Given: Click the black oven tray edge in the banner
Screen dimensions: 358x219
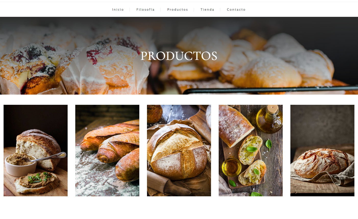Looking at the screenshot, I should pos(270,89).
